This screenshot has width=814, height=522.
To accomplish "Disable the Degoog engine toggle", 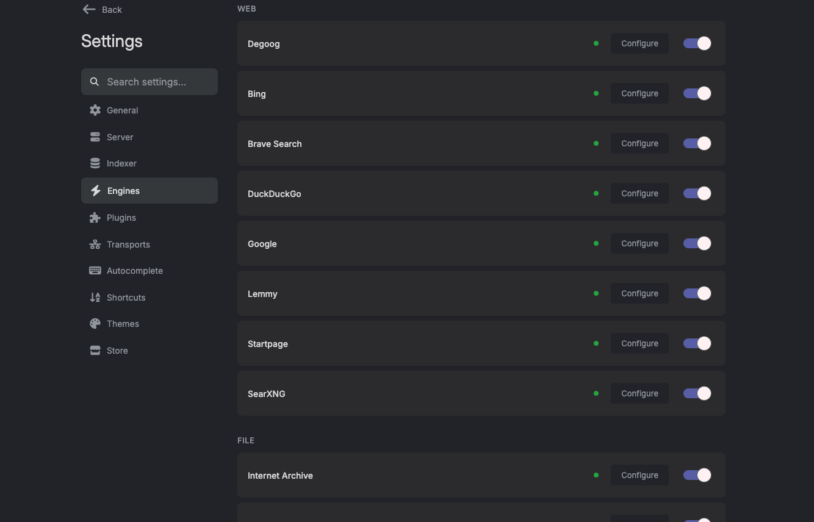I will 697,43.
